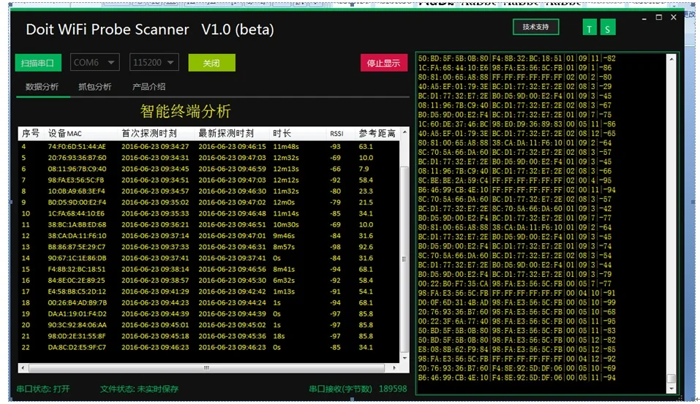The height and width of the screenshot is (404, 700).
Task: Click the log panel scrollbar thumb
Action: (671, 378)
